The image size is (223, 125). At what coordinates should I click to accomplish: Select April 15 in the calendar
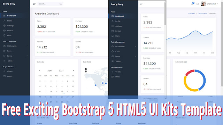point(62,92)
